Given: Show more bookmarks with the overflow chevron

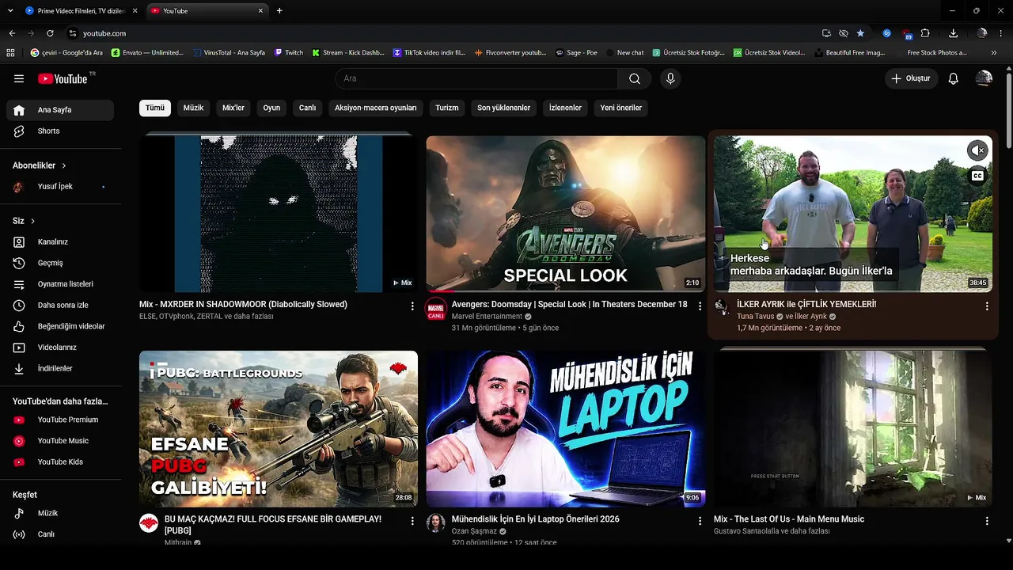Looking at the screenshot, I should click(x=994, y=52).
